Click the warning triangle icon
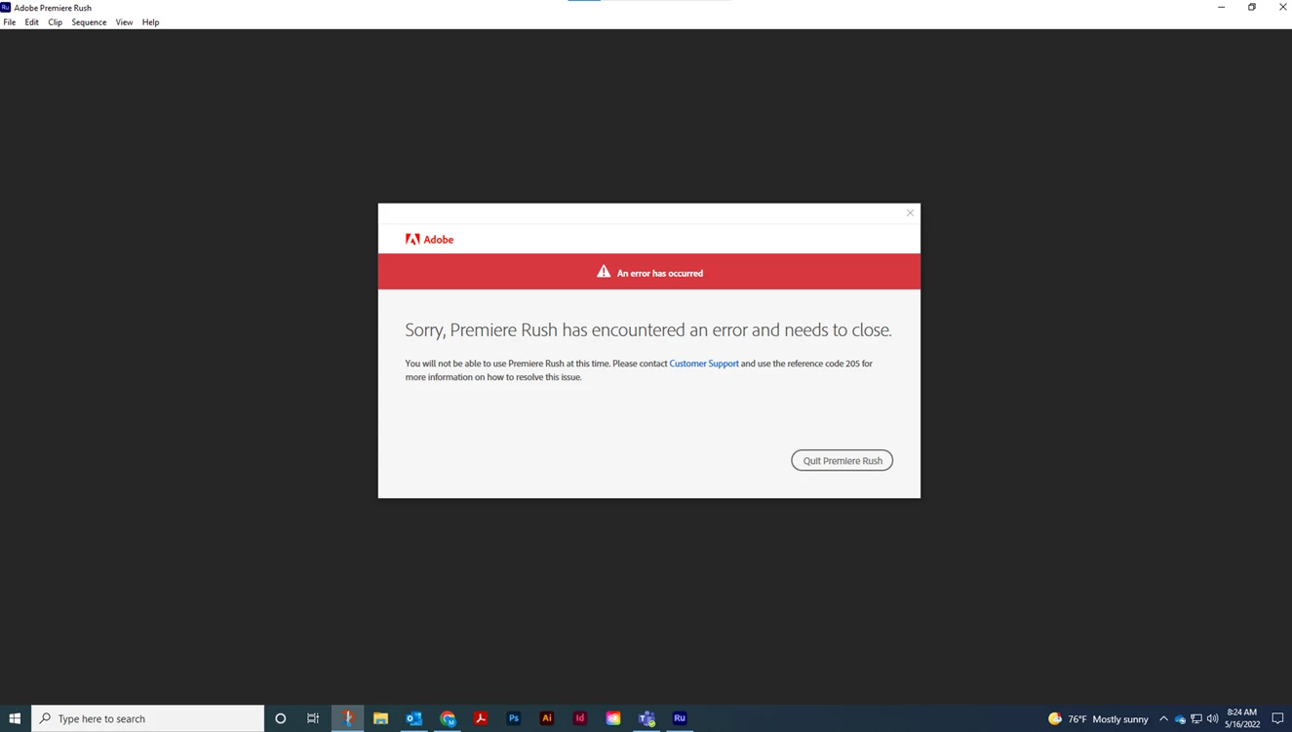 click(604, 272)
